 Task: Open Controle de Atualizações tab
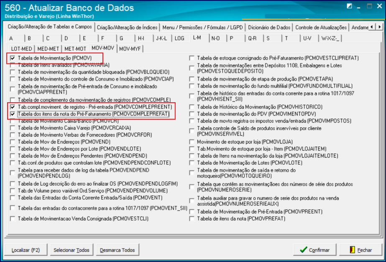pyautogui.click(x=321, y=28)
